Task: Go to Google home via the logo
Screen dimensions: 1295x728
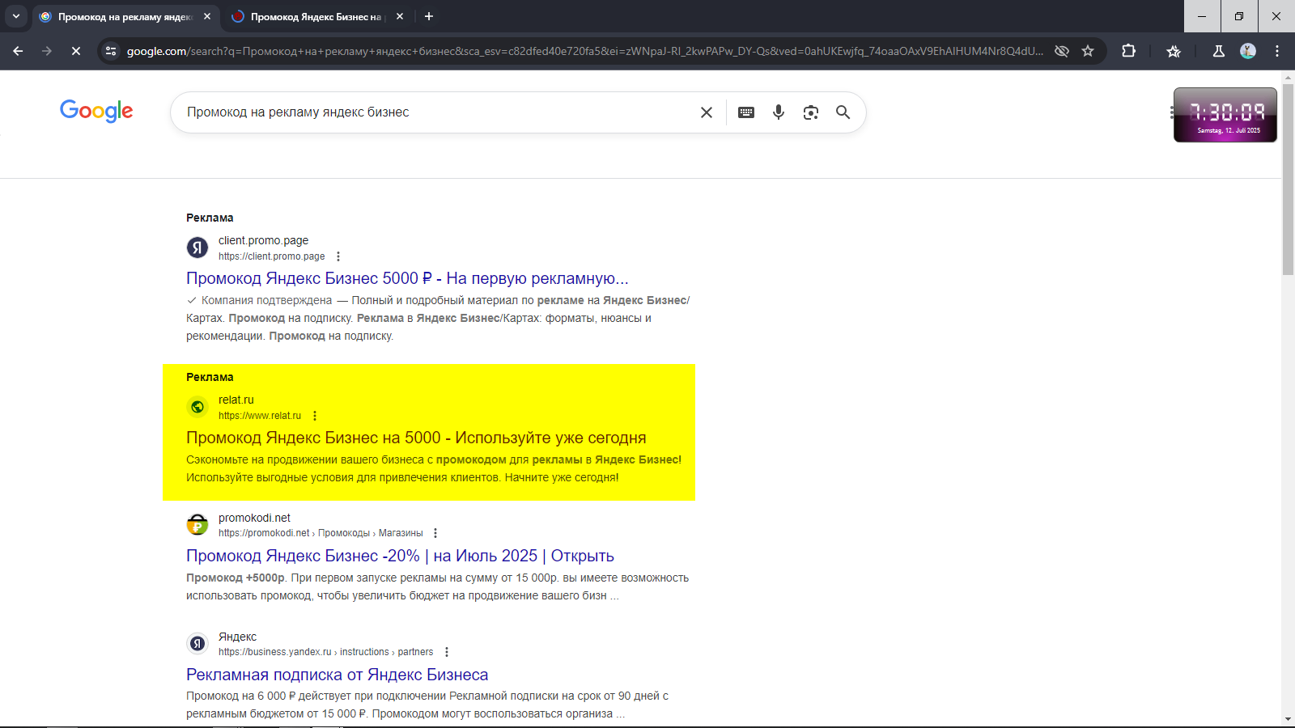Action: (x=96, y=112)
